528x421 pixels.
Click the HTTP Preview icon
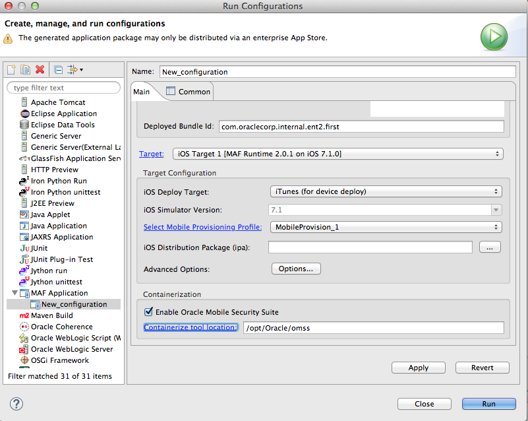pos(24,169)
